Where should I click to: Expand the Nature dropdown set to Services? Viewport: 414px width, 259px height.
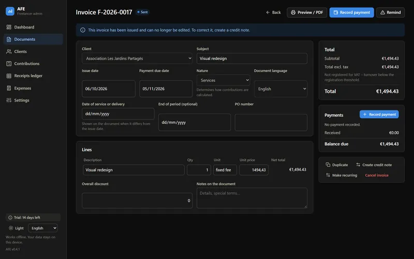click(224, 80)
